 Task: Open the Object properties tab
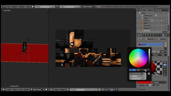[x=153, y=35]
